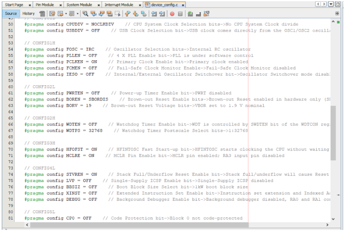
Task: Click the vertical scrollbar thumb
Action: (333, 133)
